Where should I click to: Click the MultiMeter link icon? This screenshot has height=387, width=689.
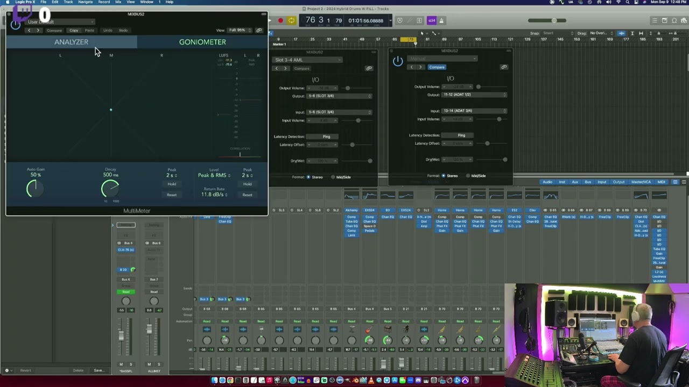pyautogui.click(x=259, y=30)
